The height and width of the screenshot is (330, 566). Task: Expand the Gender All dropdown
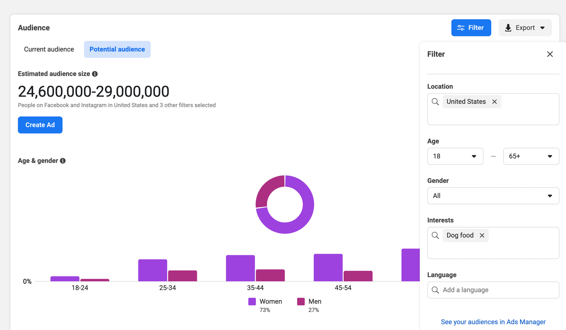pyautogui.click(x=493, y=196)
